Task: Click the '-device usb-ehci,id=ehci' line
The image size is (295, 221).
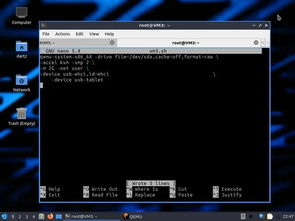Action: [75, 74]
